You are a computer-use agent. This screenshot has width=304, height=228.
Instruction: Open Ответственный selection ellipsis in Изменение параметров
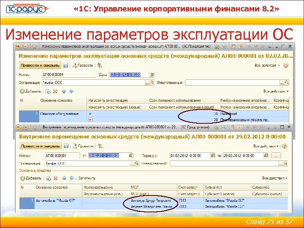pyautogui.click(x=282, y=83)
